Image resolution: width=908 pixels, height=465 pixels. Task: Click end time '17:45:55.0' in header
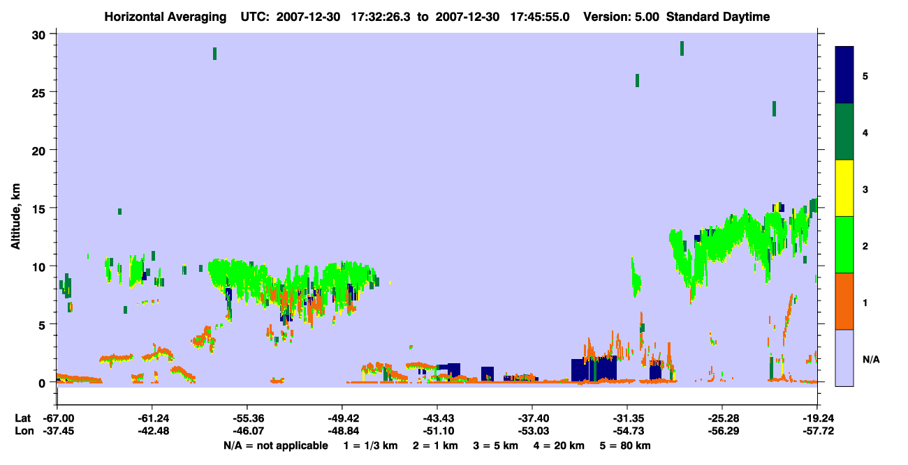click(539, 17)
